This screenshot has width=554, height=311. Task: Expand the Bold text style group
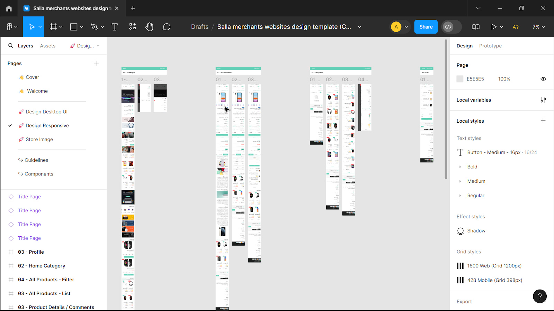tap(460, 167)
